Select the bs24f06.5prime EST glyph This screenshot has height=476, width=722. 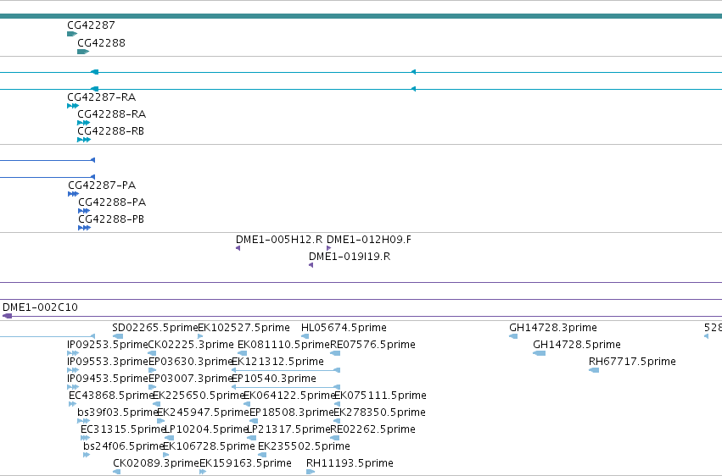[87, 455]
